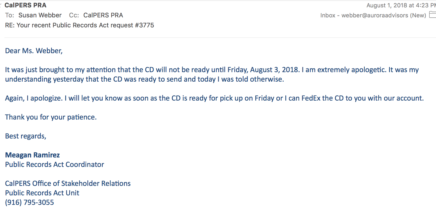Click the mailbox folder icon beside Inbox
The height and width of the screenshot is (208, 436).
point(433,15)
